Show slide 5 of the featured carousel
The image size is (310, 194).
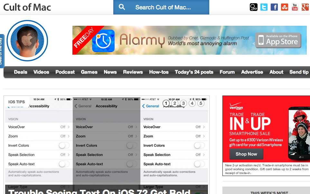(x=201, y=103)
